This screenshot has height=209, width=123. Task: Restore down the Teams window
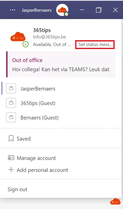tap(99, 10)
